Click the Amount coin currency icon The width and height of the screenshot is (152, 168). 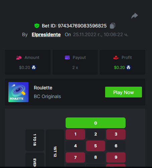coord(34,68)
